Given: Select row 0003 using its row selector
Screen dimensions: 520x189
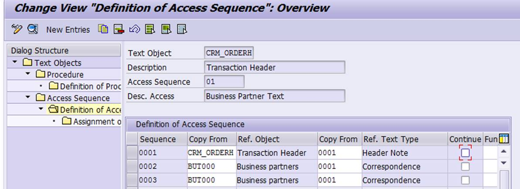Looking at the screenshot, I should pyautogui.click(x=133, y=180).
